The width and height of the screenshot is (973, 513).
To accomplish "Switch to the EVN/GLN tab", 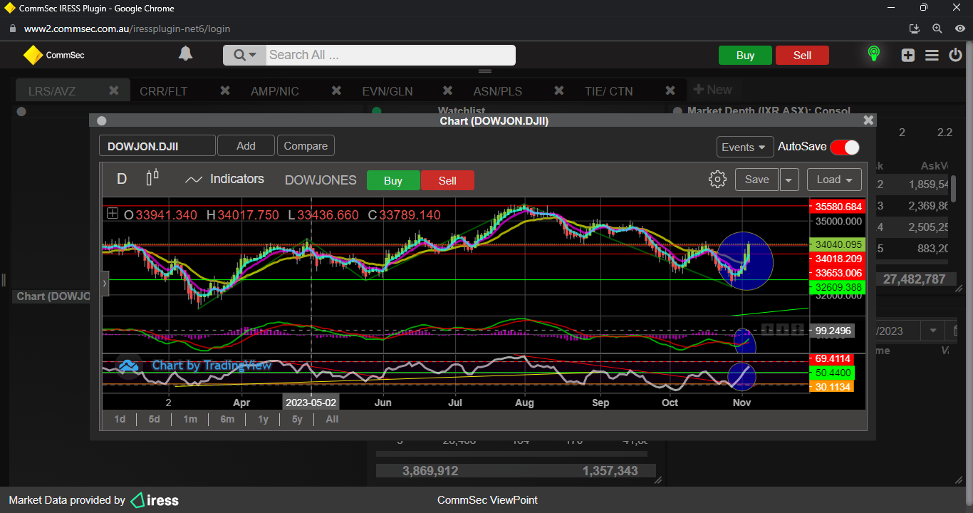I will [387, 91].
